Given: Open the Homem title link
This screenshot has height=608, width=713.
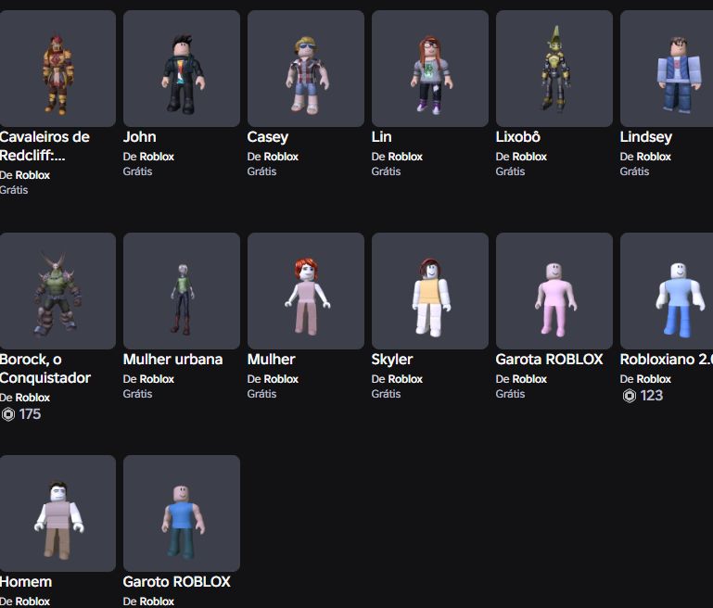Looking at the screenshot, I should pyautogui.click(x=26, y=582).
